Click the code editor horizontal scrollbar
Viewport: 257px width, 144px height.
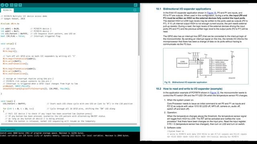click(x=69, y=124)
